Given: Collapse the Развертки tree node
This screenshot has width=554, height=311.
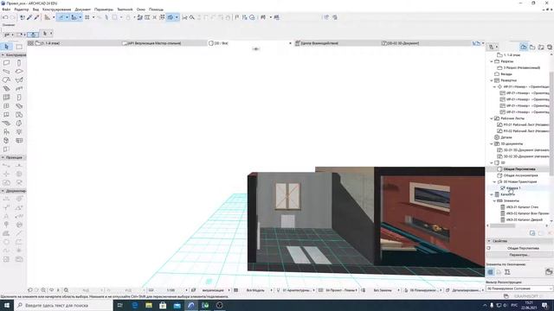Looking at the screenshot, I should 492,80.
